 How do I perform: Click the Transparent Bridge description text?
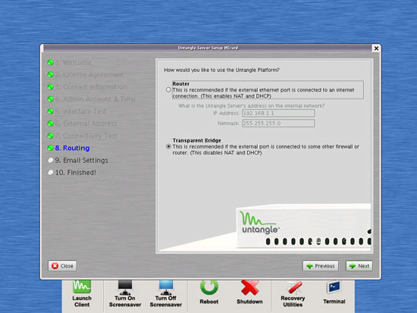click(x=265, y=150)
